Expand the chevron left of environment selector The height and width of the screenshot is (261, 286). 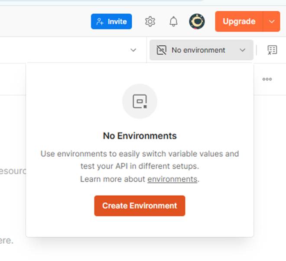[133, 50]
